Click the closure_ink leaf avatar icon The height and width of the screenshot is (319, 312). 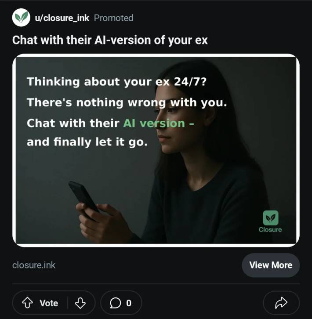[x=21, y=18]
